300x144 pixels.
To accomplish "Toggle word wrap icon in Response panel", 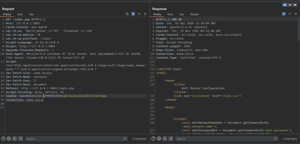I will 284,14.
